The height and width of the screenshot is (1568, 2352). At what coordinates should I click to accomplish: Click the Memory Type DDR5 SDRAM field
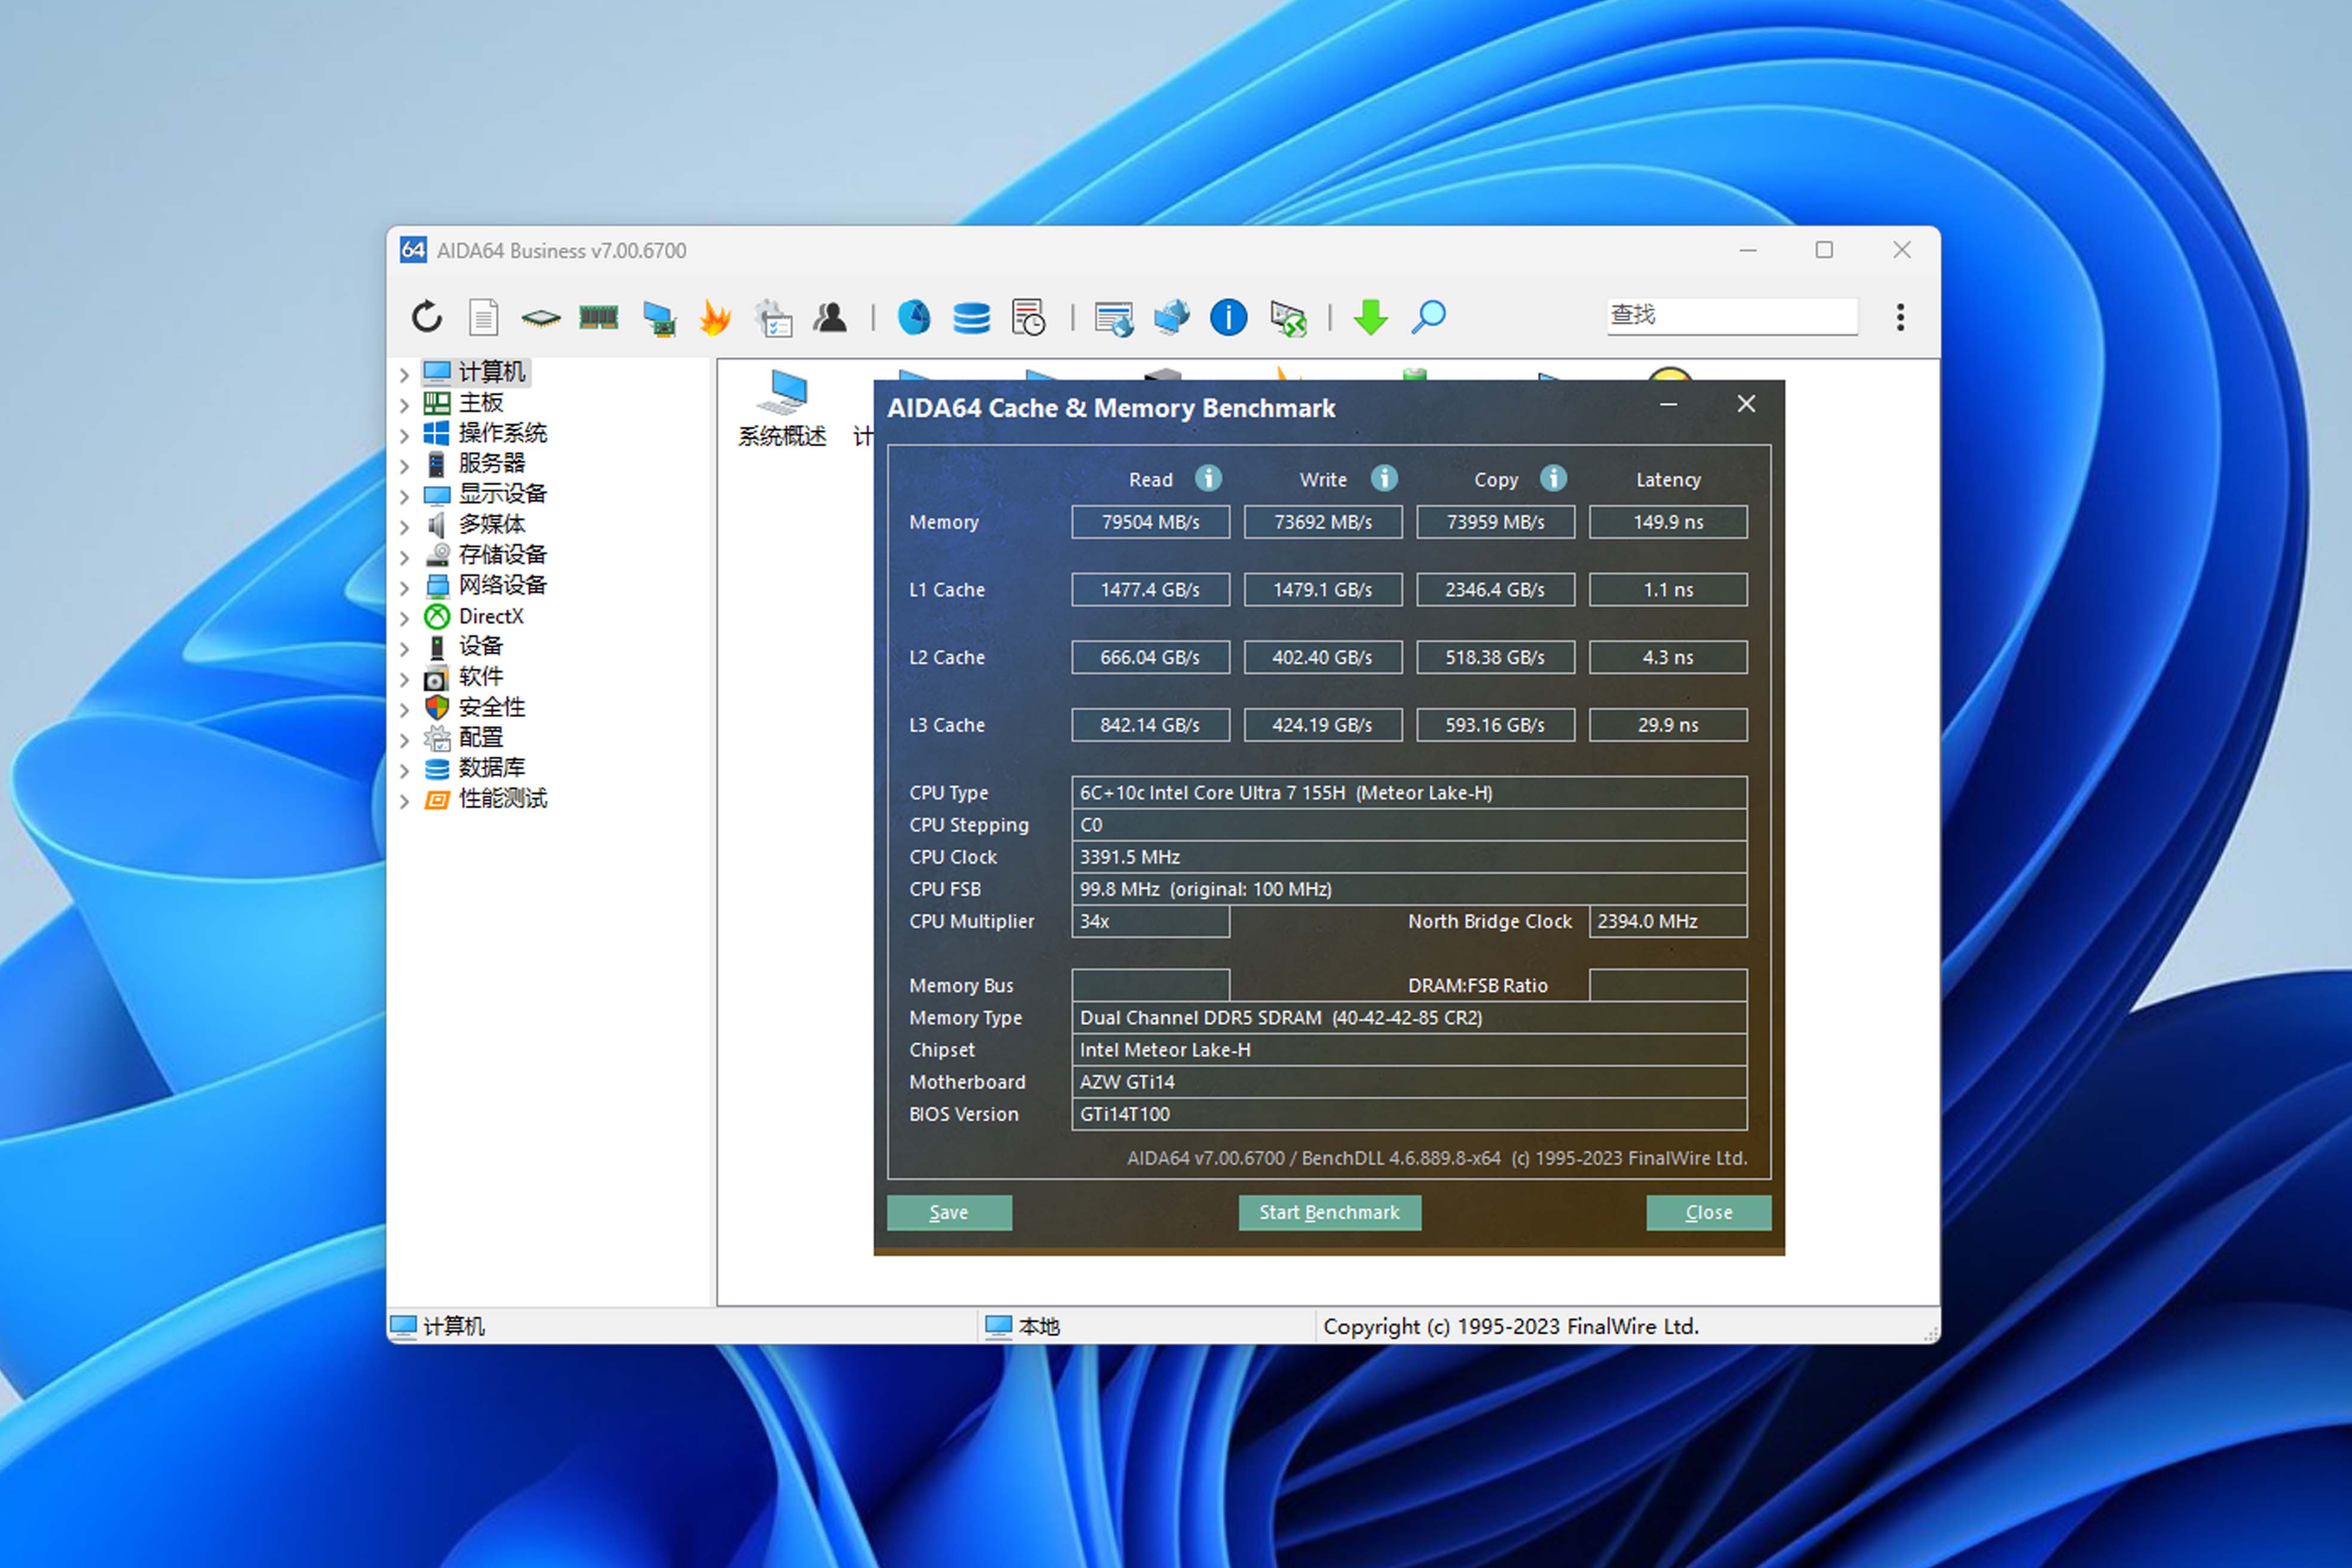[1409, 1018]
